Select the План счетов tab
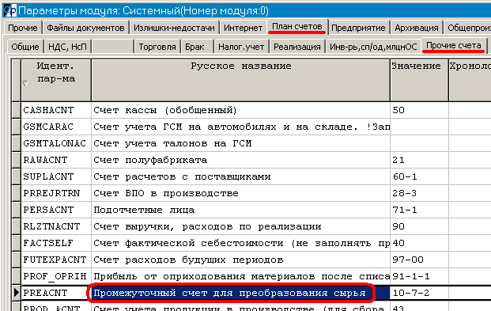 (x=296, y=27)
